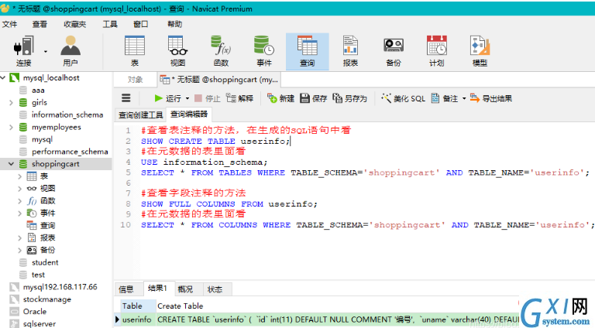Image resolution: width=595 pixels, height=328 pixels.
Task: Select the Oracle connection
Action: [35, 311]
